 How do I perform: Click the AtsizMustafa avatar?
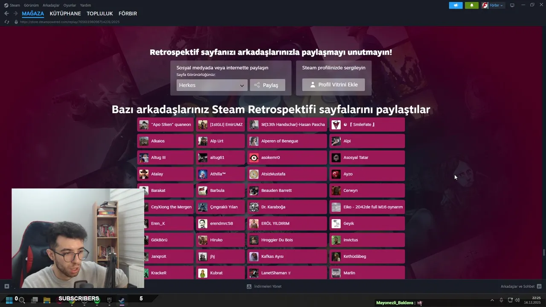pos(254,174)
